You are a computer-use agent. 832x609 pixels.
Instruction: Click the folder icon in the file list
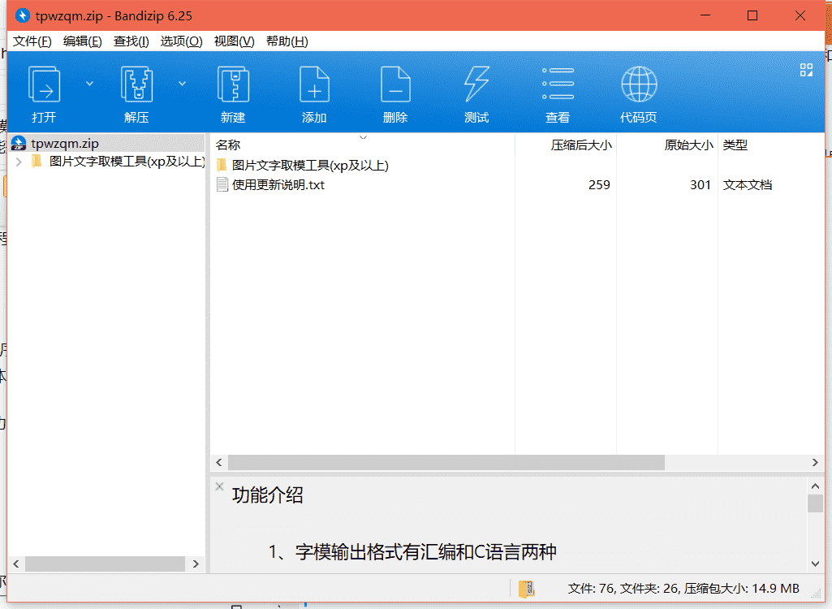222,165
